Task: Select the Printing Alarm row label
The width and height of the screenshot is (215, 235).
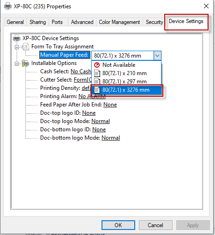Action: [59, 96]
